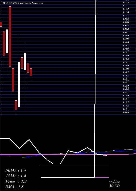This screenshot has width=136, height=191.
Task: Click the 12MA : 1.4 label
Action: pyautogui.click(x=16, y=176)
